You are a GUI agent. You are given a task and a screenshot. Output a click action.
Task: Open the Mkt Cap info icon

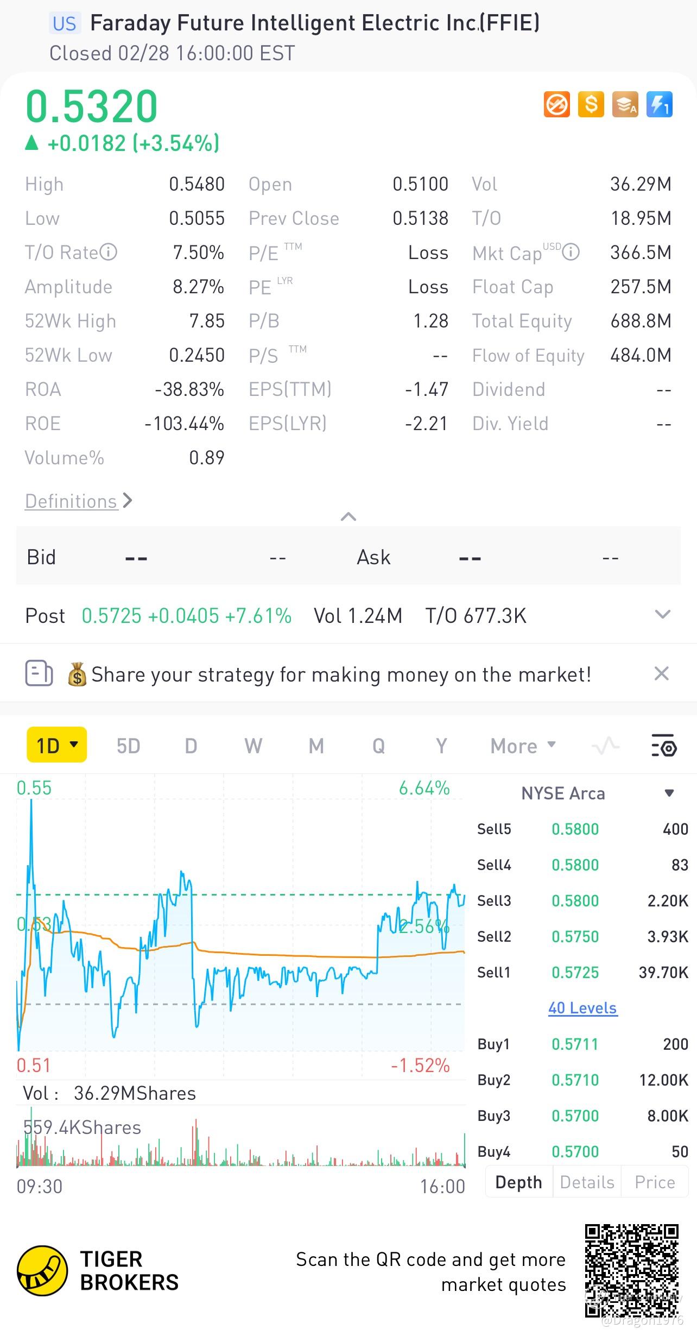(571, 252)
